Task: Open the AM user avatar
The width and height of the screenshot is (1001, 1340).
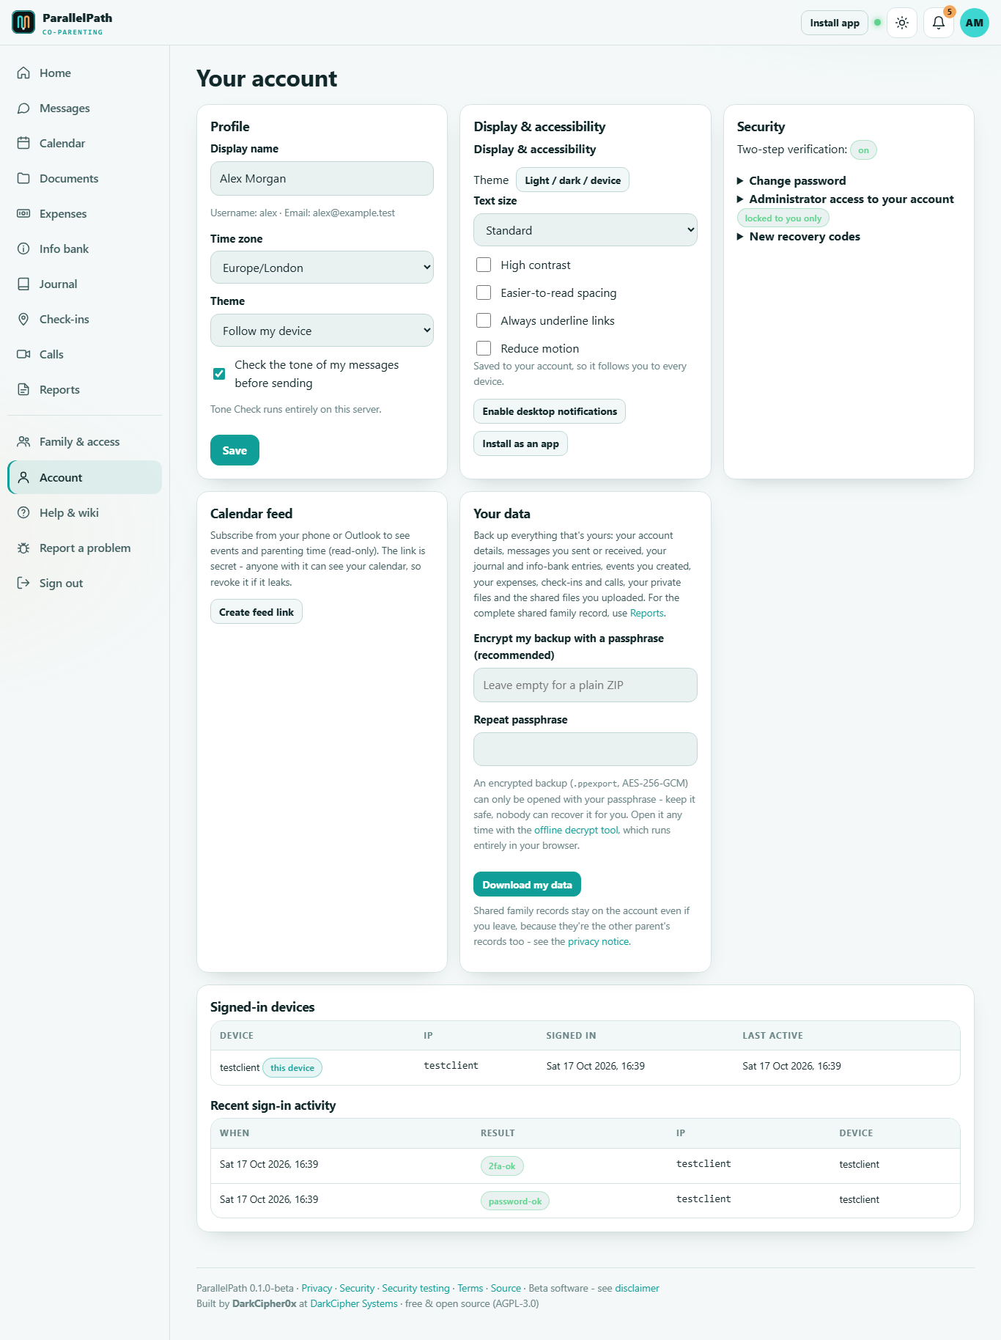Action: click(975, 23)
